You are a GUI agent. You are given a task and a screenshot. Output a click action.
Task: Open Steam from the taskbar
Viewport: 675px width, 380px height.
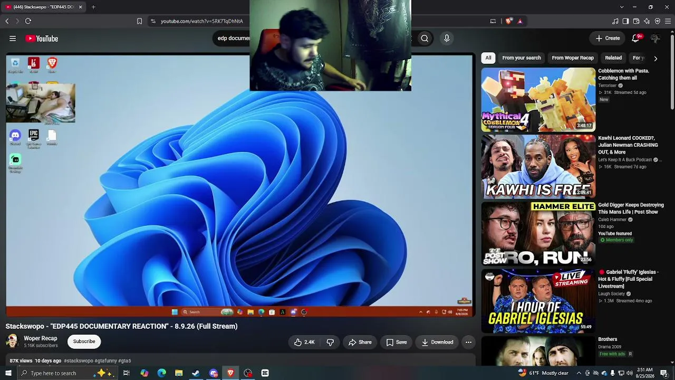(196, 373)
